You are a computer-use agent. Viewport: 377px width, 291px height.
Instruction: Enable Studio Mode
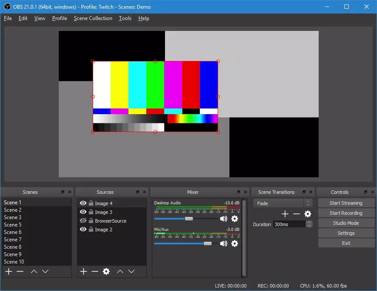[346, 223]
